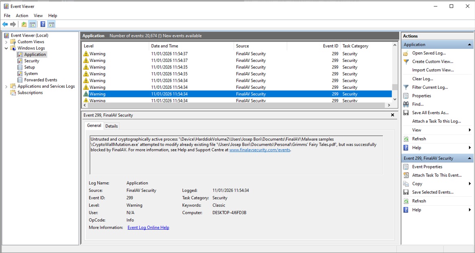Viewport: 475px width, 253px height.
Task: Open the Event Log Online Help link
Action: tap(148, 227)
